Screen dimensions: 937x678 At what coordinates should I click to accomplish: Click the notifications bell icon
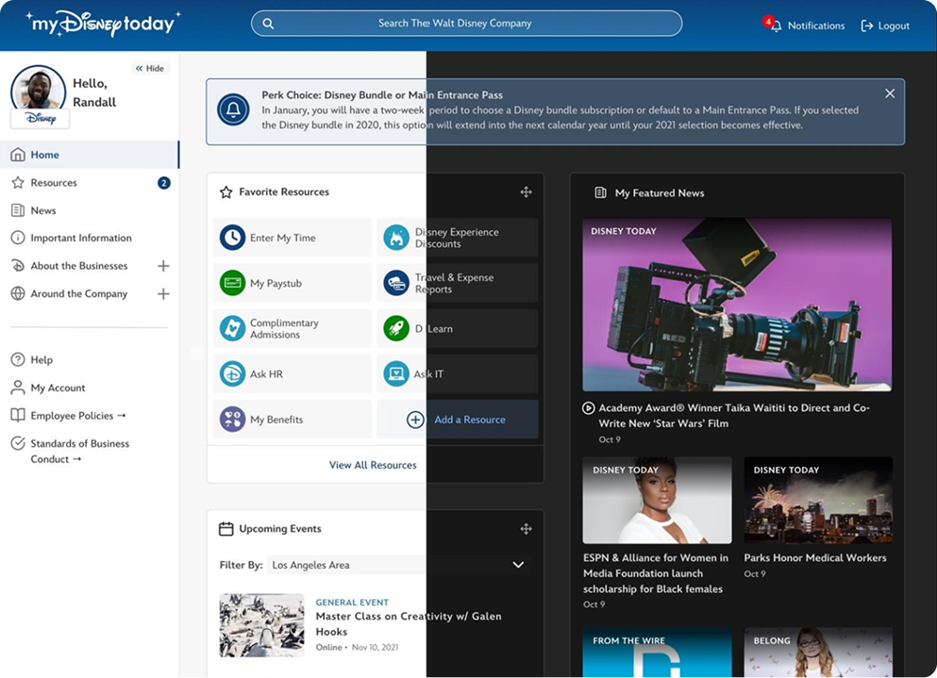775,25
